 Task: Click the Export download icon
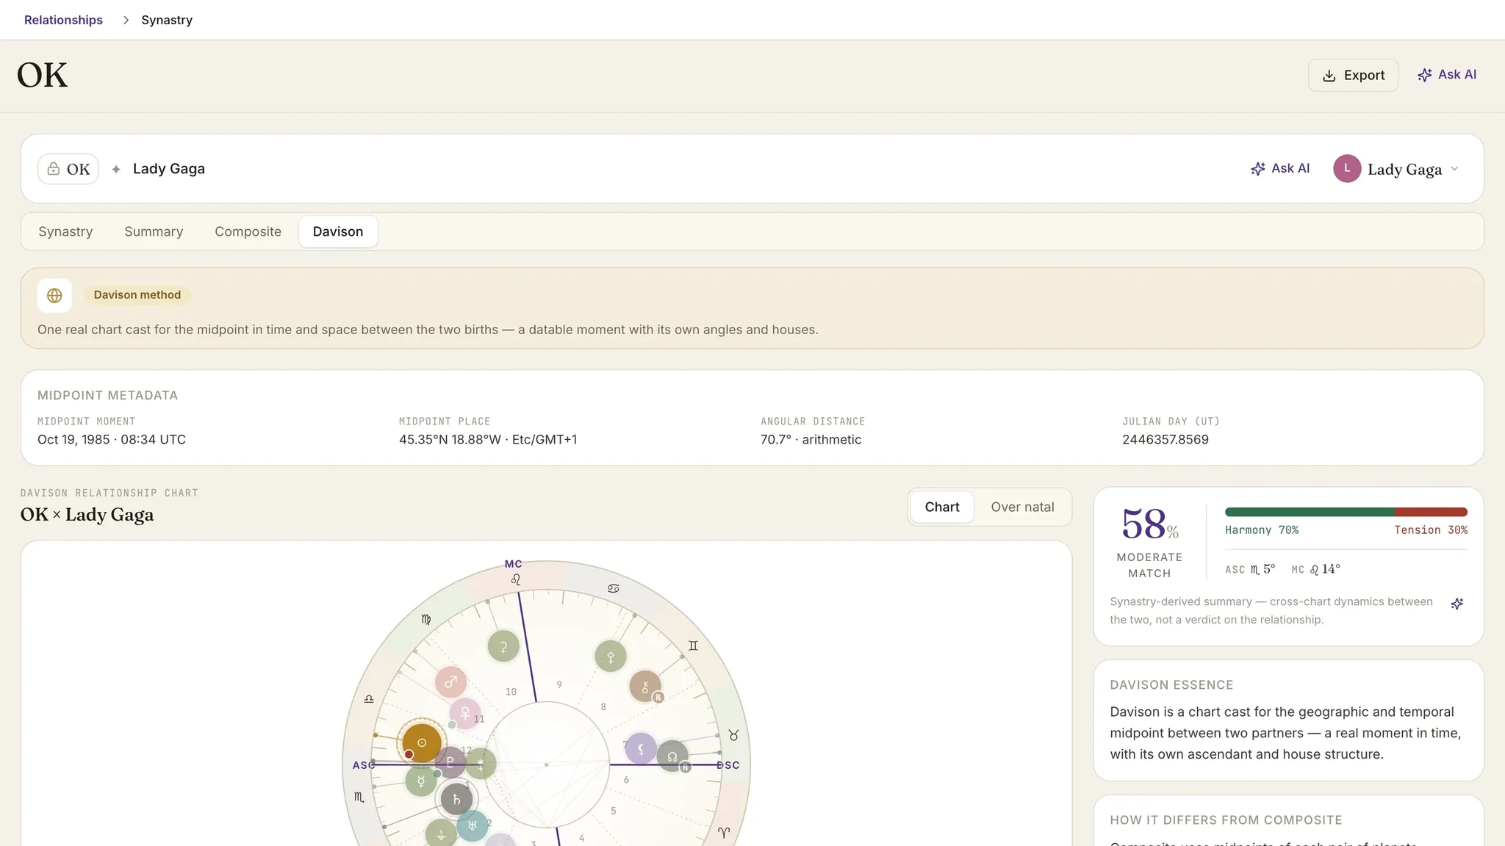click(1329, 76)
